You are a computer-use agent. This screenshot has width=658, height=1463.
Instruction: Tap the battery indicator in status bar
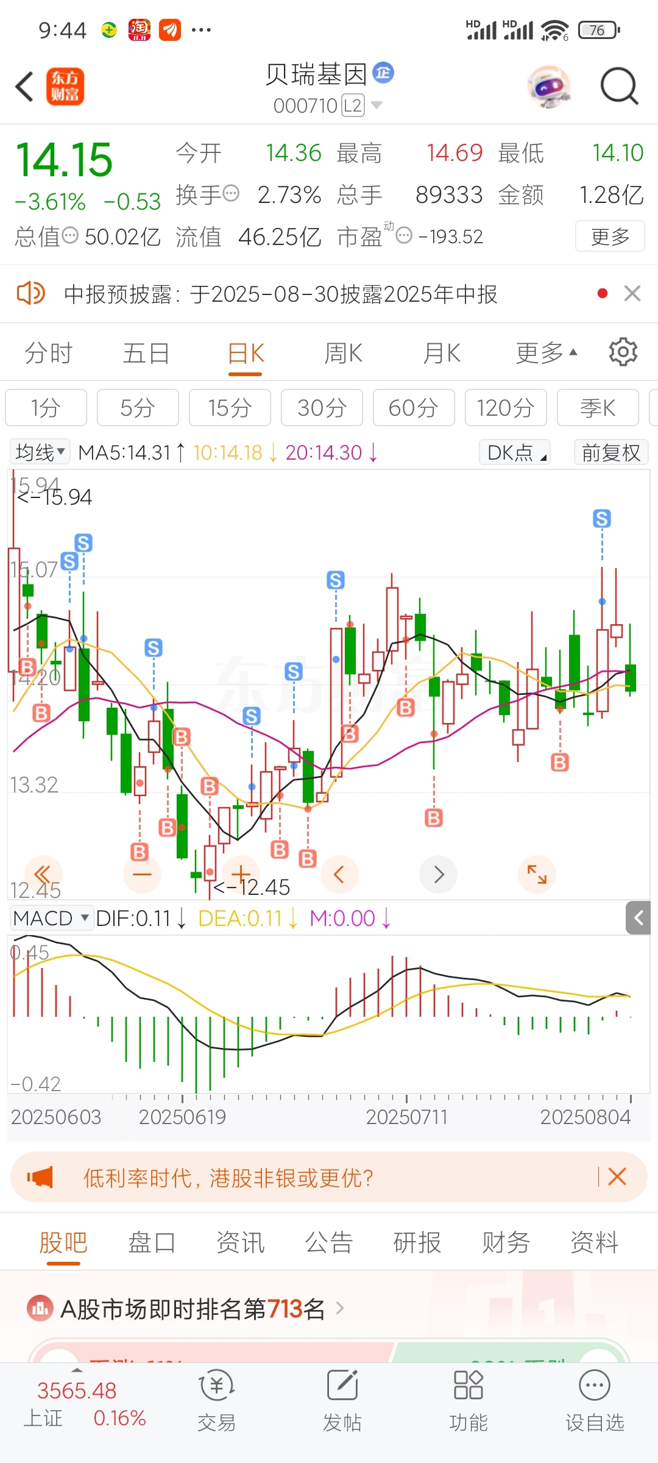pyautogui.click(x=600, y=30)
